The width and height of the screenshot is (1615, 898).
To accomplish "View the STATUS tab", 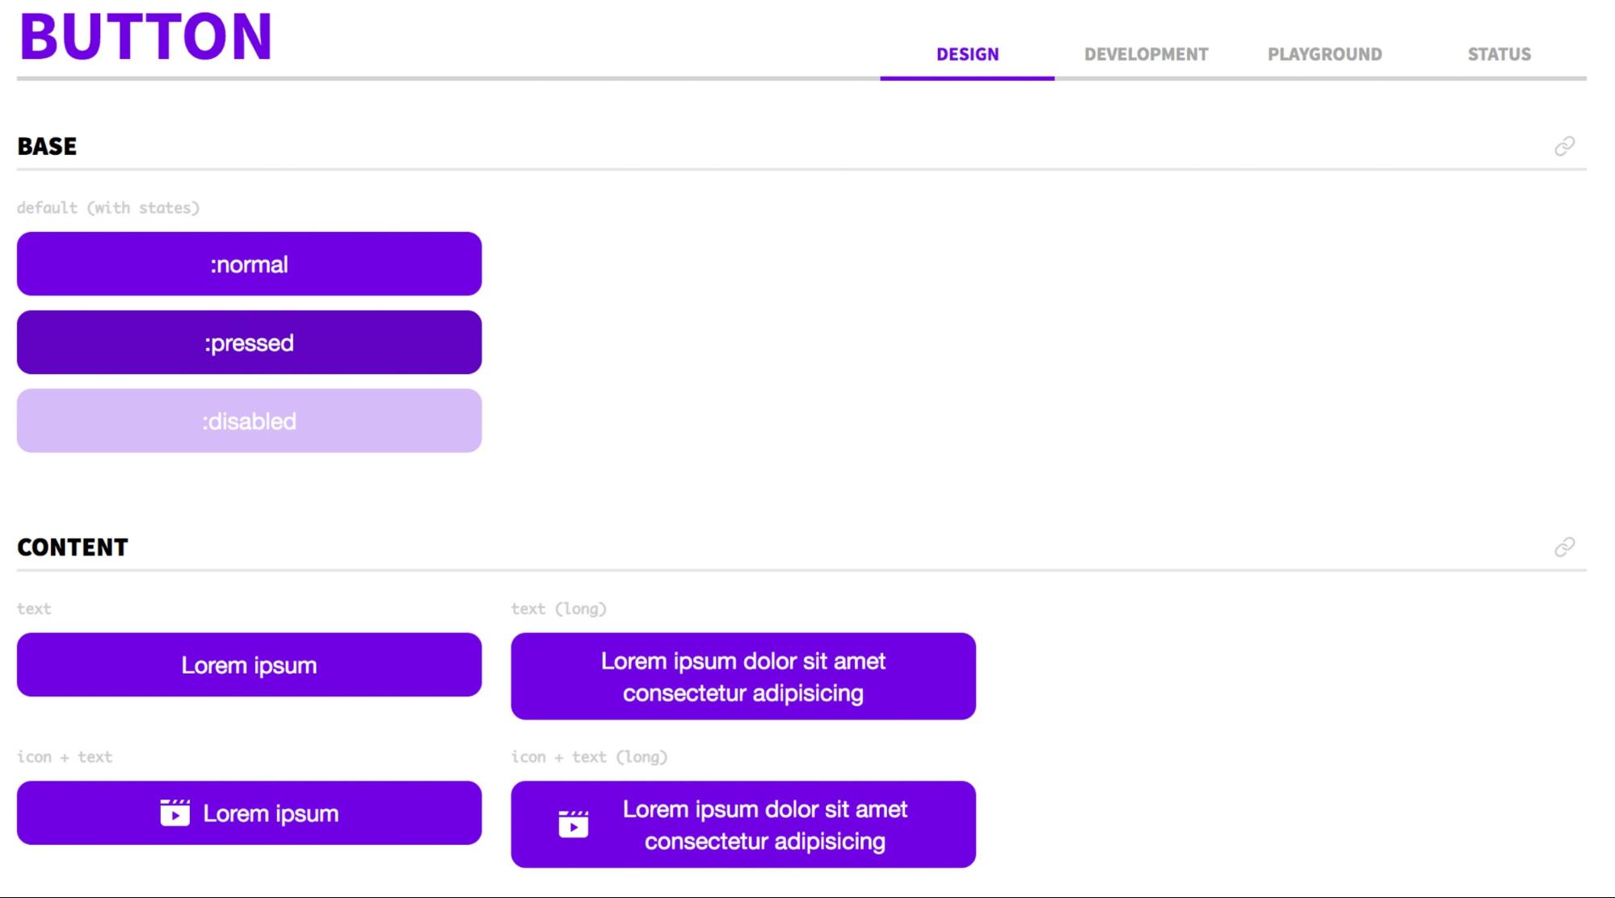I will tap(1499, 54).
